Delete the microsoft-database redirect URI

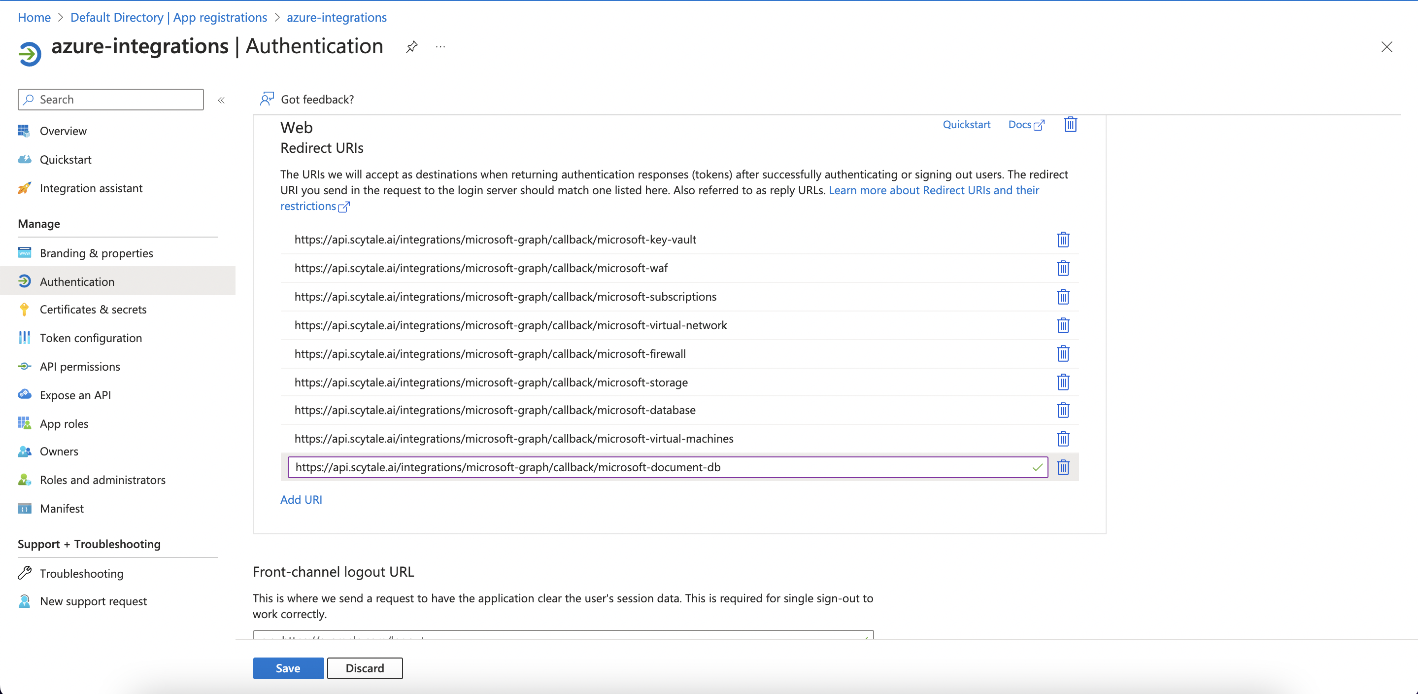[x=1063, y=411]
